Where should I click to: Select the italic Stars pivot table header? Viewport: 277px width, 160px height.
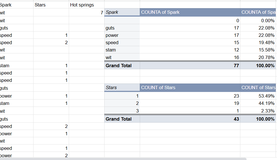coord(122,87)
